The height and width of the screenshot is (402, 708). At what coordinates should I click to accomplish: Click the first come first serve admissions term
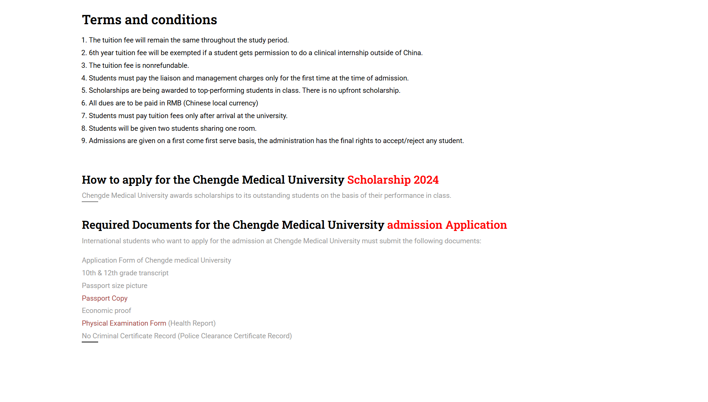pos(276,141)
